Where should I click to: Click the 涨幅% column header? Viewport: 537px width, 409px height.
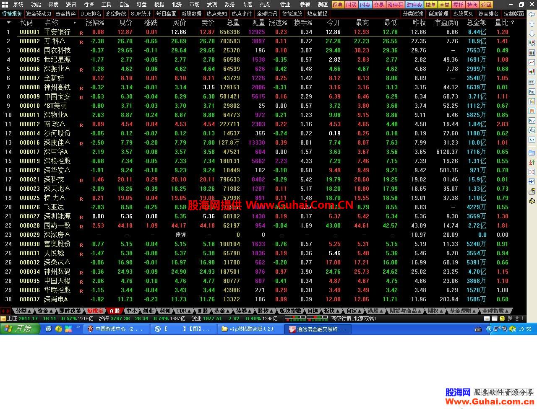tap(95, 23)
